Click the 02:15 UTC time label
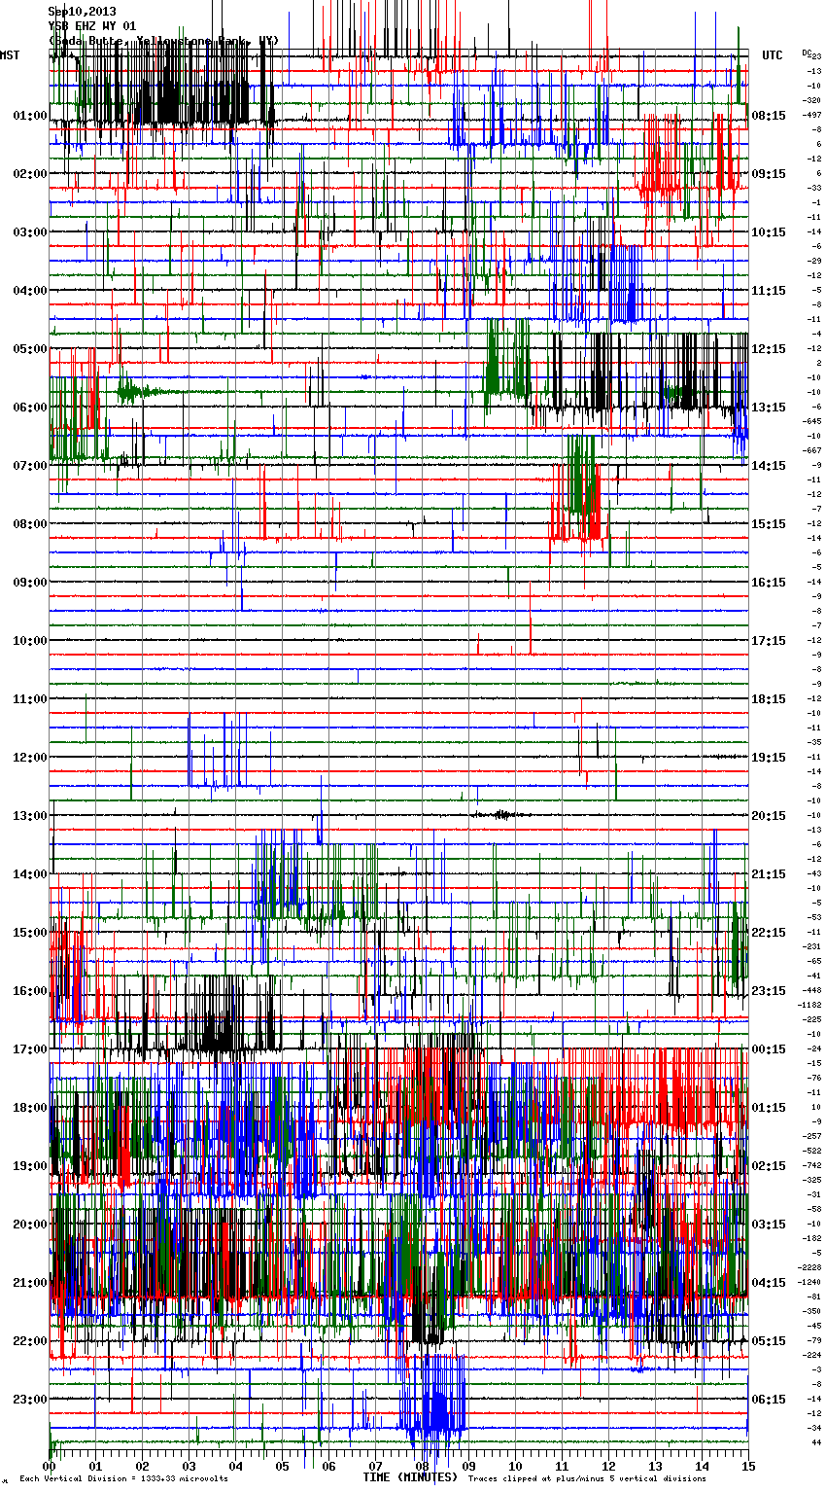826x1492 pixels. (x=769, y=1166)
